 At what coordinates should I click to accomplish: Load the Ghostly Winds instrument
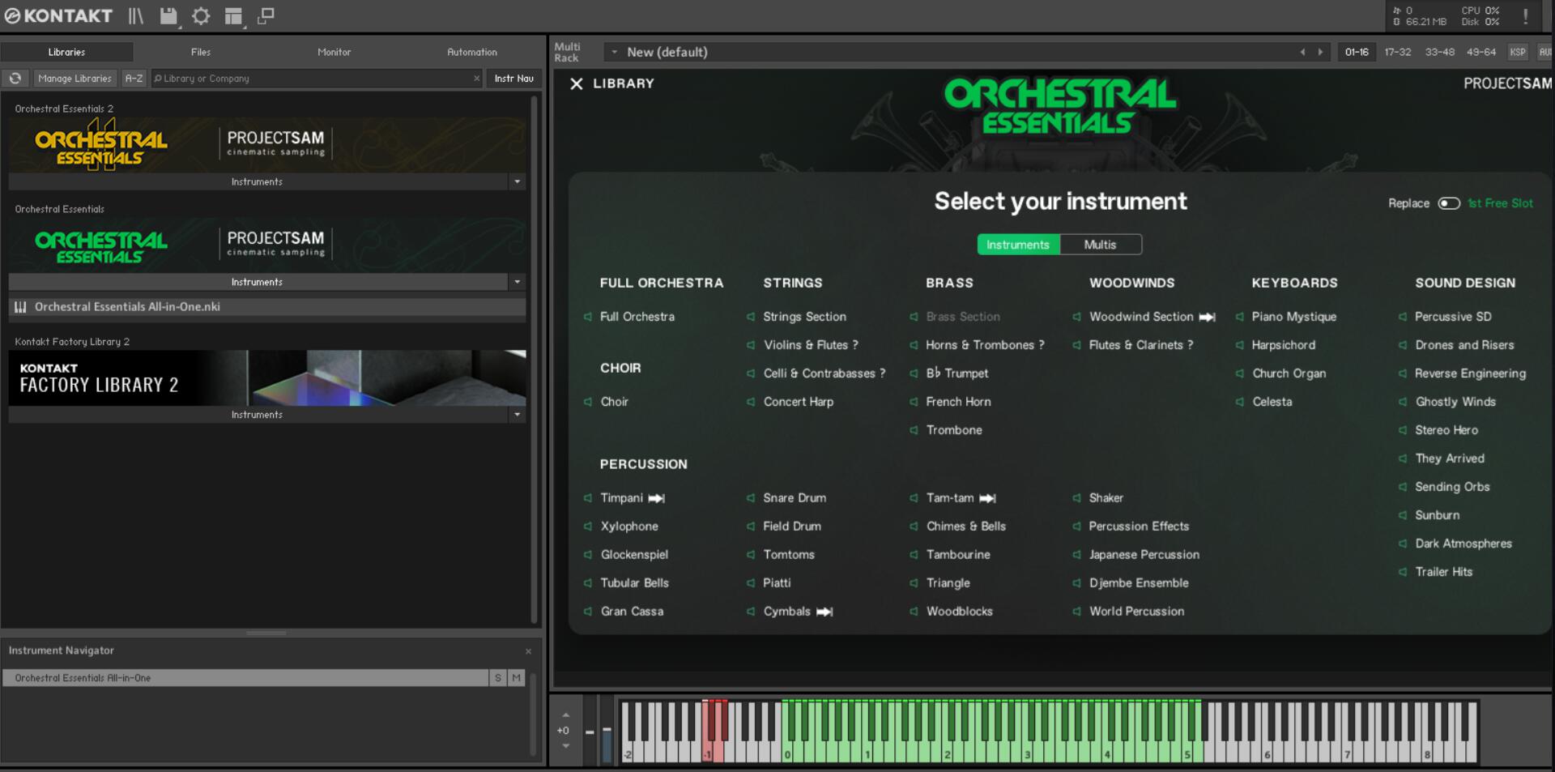(x=1455, y=402)
